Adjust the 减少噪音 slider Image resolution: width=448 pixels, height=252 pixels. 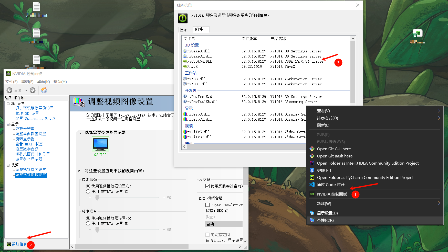click(97, 230)
